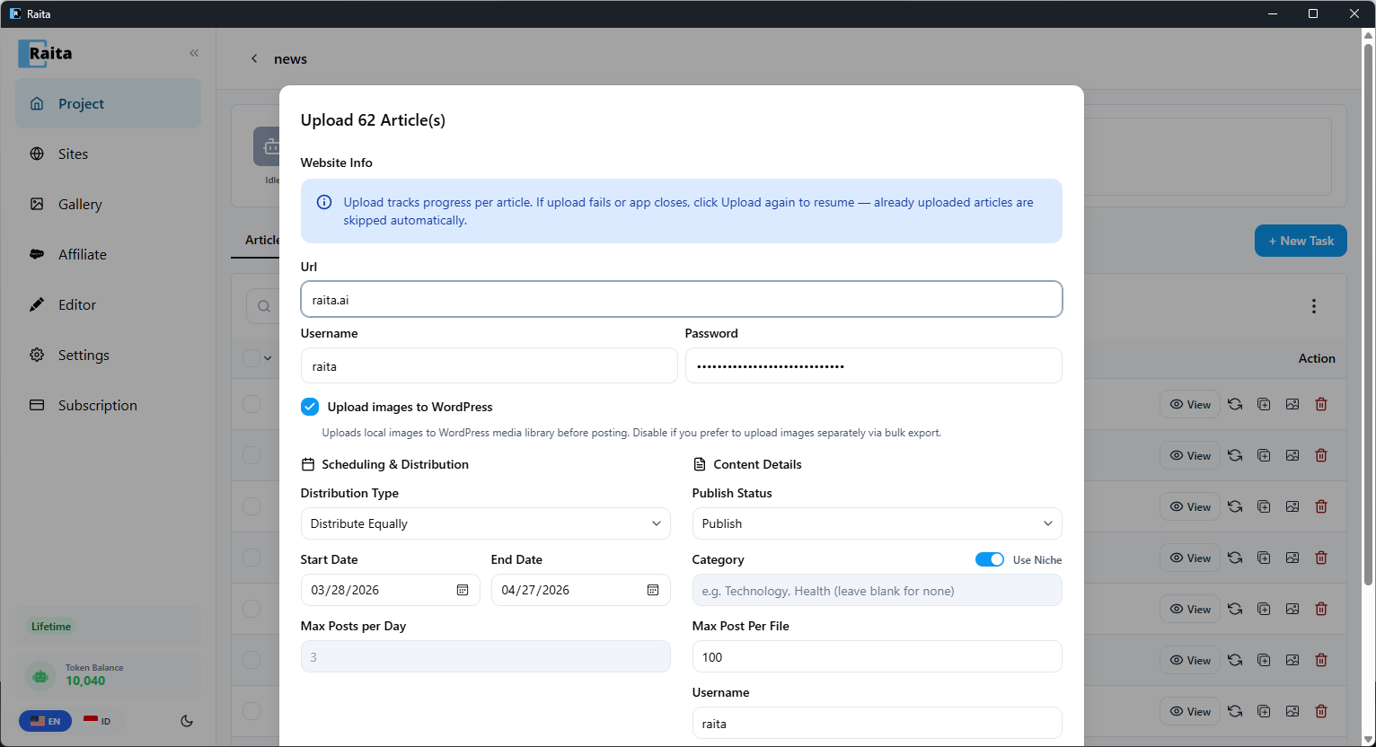This screenshot has height=747, width=1376.
Task: Click the Raita logo in the sidebar
Action: (46, 53)
